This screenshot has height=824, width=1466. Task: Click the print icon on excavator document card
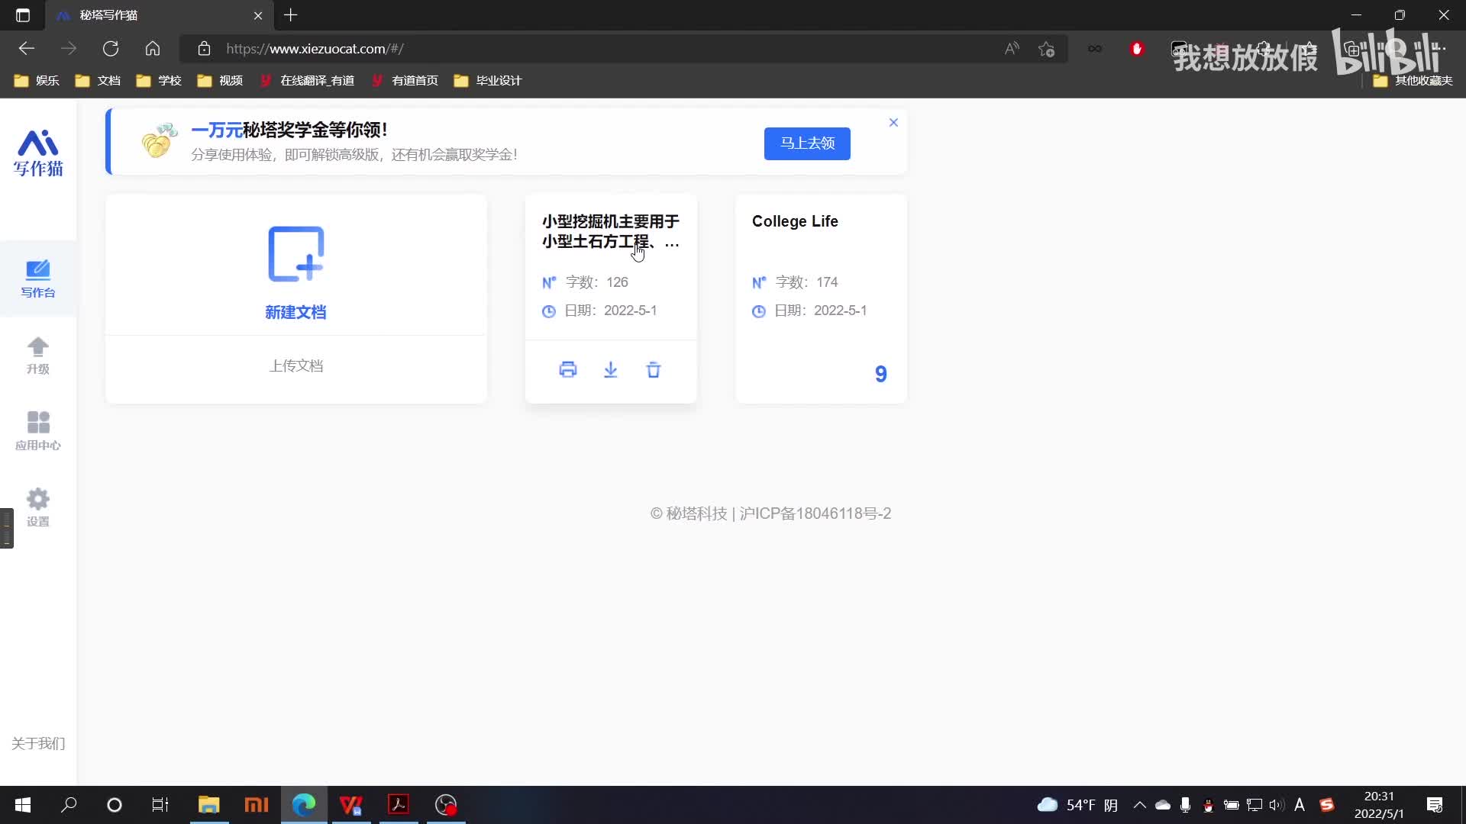pyautogui.click(x=567, y=370)
